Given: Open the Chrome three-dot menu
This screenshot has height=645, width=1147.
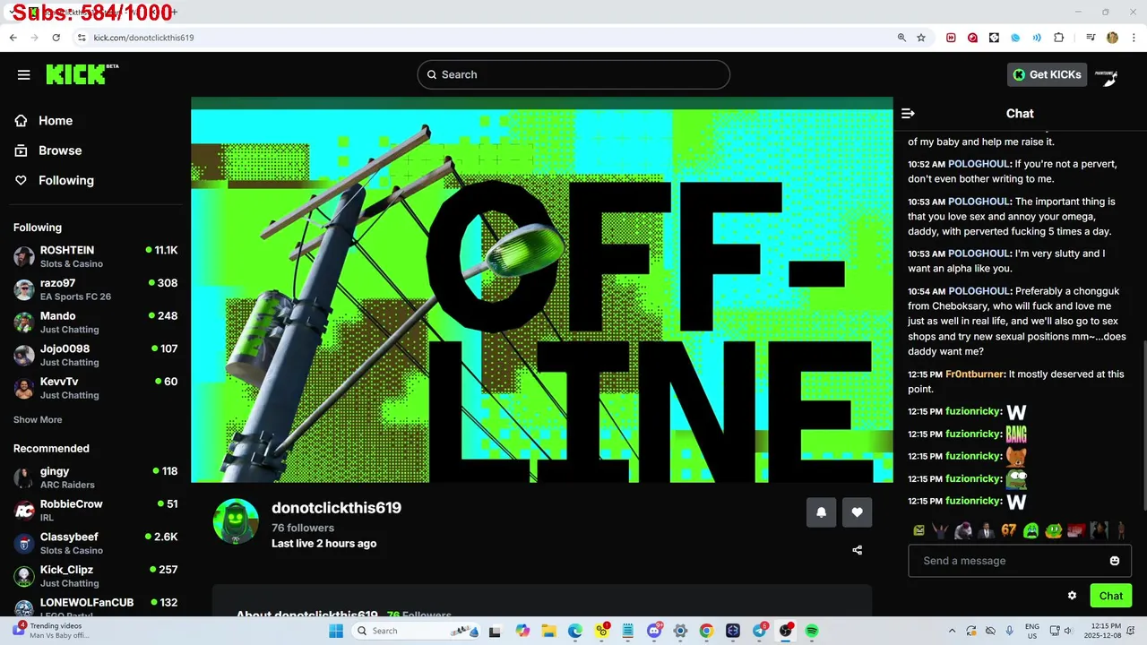Looking at the screenshot, I should coord(1133,38).
